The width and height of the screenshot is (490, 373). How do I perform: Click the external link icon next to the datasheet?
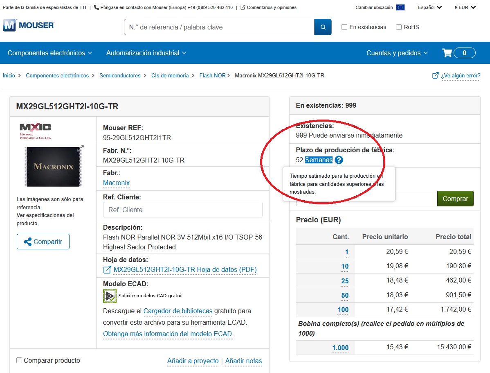click(107, 270)
